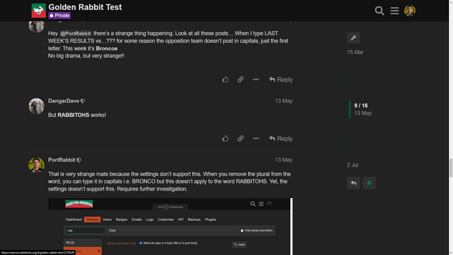Click bold 'RABBITOHS' word in DangarDave's post

pos(74,115)
